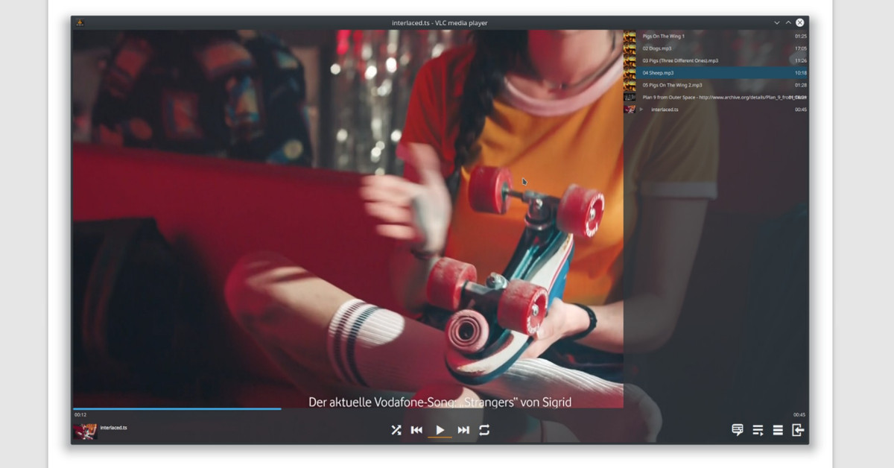Open 'Plan 9 from Outer Space' playlist item
This screenshot has width=894, height=468.
click(708, 97)
